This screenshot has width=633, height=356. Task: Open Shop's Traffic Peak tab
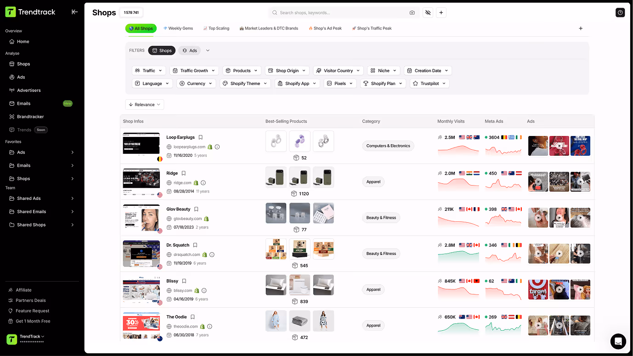tap(372, 28)
